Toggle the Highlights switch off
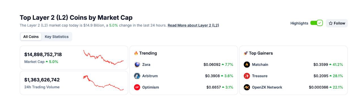Image resolution: width=363 pixels, height=106 pixels. pos(316,23)
